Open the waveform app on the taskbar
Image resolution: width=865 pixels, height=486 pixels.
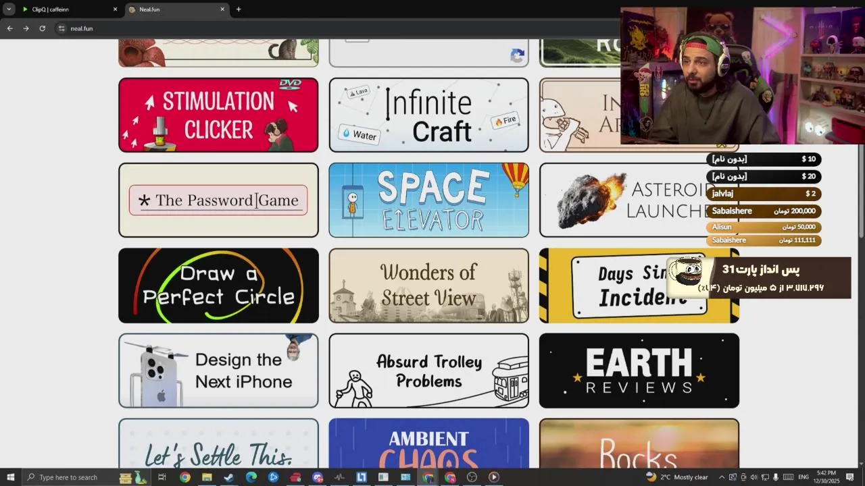pyautogui.click(x=339, y=477)
